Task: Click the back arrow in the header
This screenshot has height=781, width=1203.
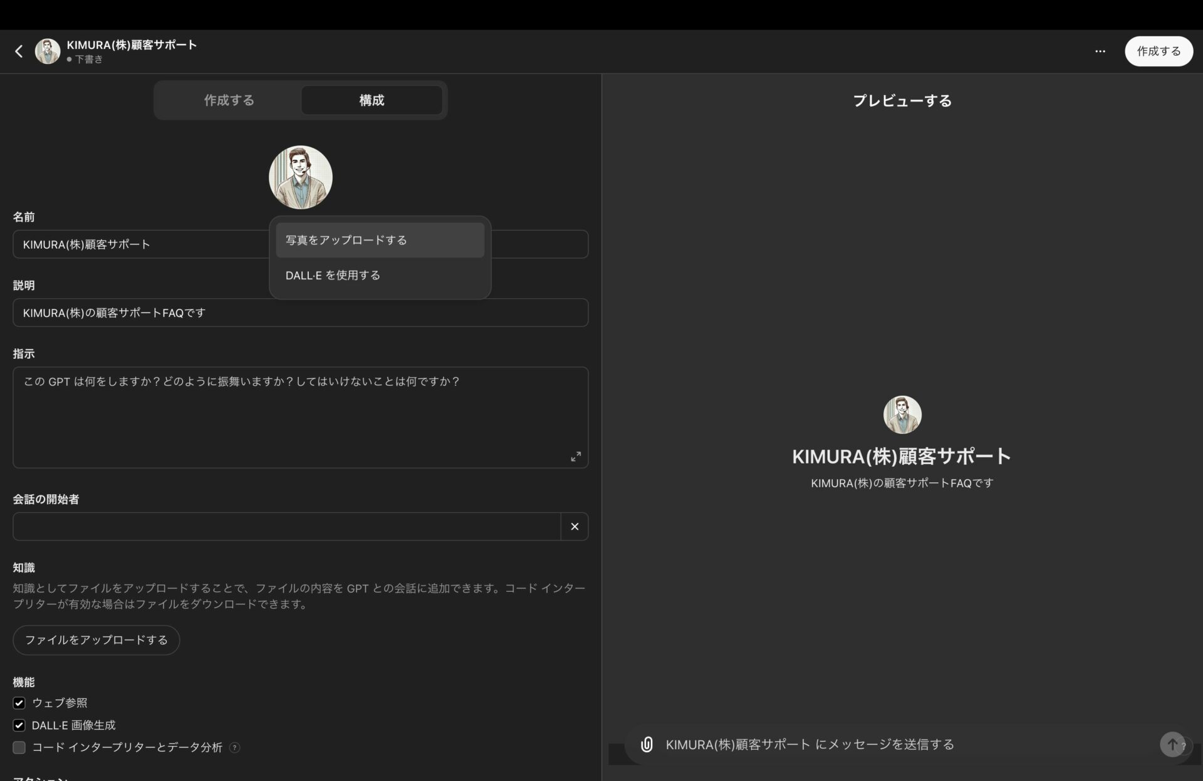Action: coord(19,51)
